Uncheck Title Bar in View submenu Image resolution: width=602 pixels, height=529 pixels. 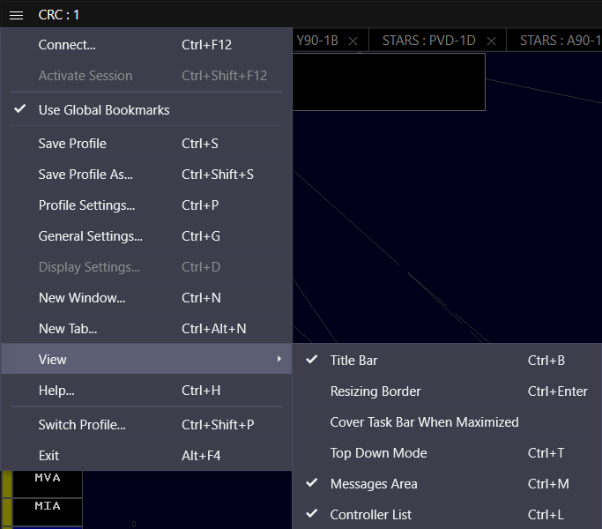353,360
